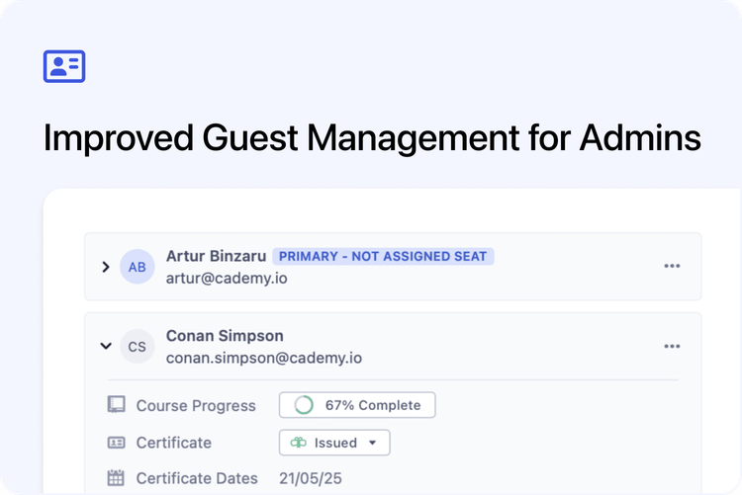The height and width of the screenshot is (495, 742).
Task: Select email artur@cademy.io
Action: click(x=227, y=278)
